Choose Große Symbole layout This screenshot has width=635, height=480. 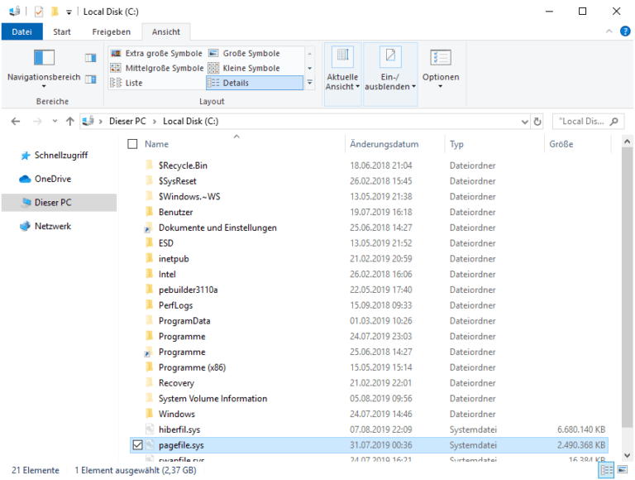(244, 54)
